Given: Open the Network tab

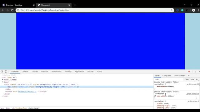Looking at the screenshot, I should click(45, 72).
